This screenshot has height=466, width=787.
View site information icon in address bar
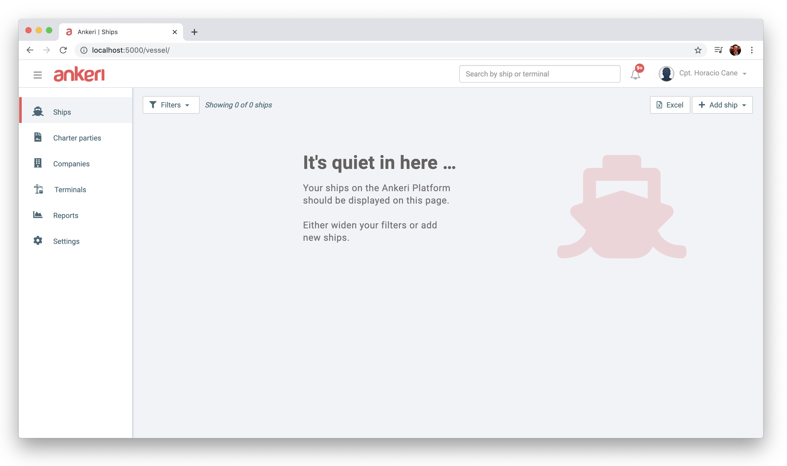(84, 50)
